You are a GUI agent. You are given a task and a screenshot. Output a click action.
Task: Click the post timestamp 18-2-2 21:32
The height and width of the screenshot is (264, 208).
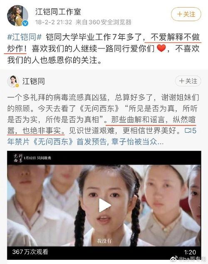54,22
